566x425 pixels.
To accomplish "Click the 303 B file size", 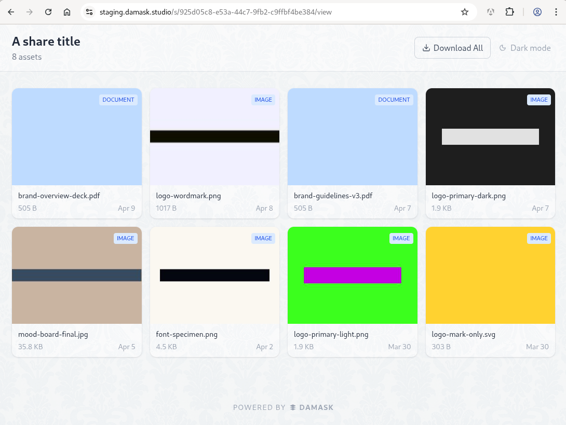I will (x=441, y=347).
